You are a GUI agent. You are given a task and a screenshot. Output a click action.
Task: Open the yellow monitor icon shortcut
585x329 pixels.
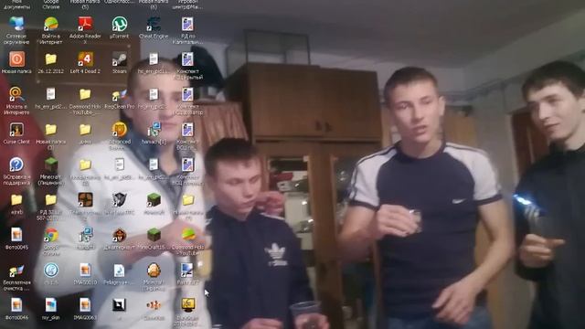click(187, 305)
